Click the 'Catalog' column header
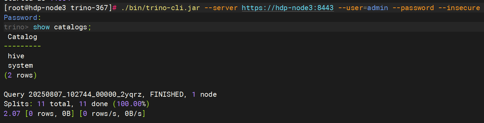The height and width of the screenshot is (123, 484). 23,37
